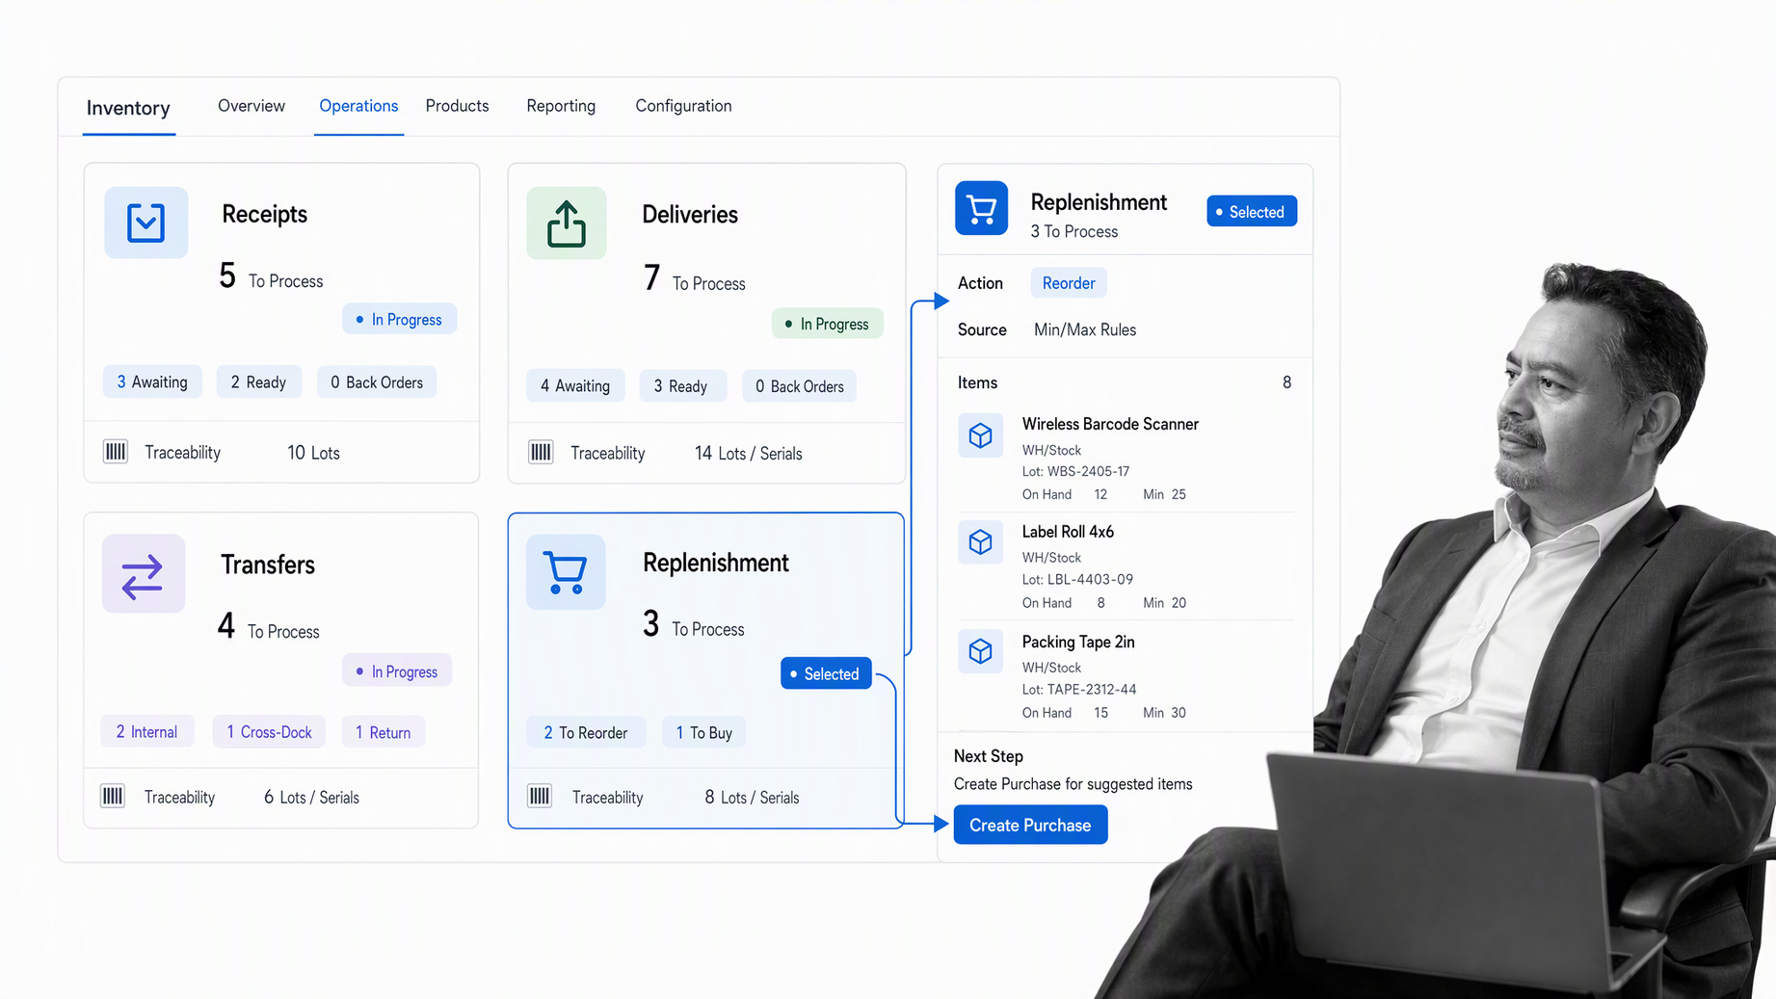Select the Operations tab
The image size is (1776, 999).
pyautogui.click(x=358, y=106)
